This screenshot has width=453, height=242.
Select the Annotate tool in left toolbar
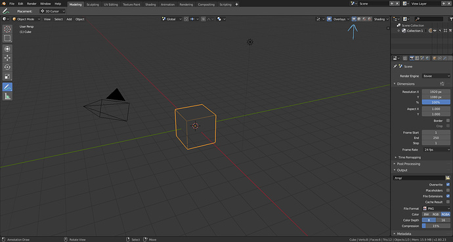coord(7,87)
